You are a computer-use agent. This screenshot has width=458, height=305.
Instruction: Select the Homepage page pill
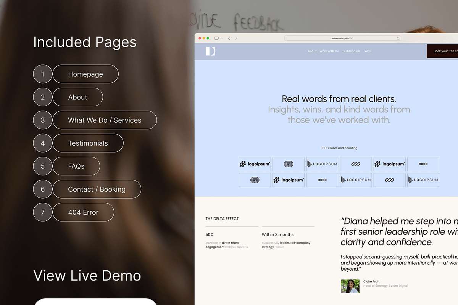coord(85,74)
